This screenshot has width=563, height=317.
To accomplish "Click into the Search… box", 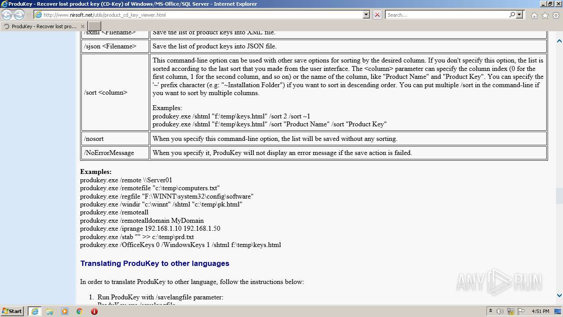I will pos(446,15).
